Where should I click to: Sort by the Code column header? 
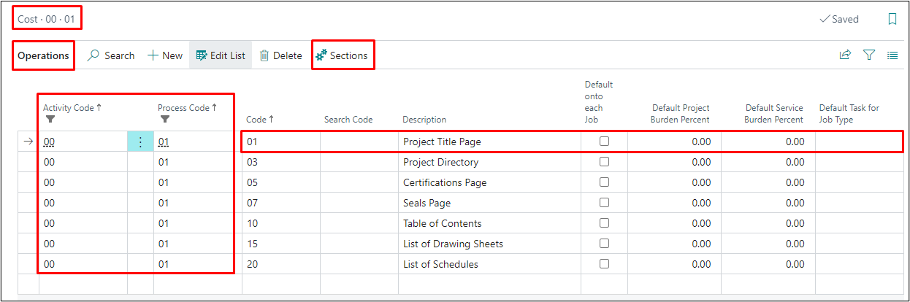pyautogui.click(x=259, y=119)
